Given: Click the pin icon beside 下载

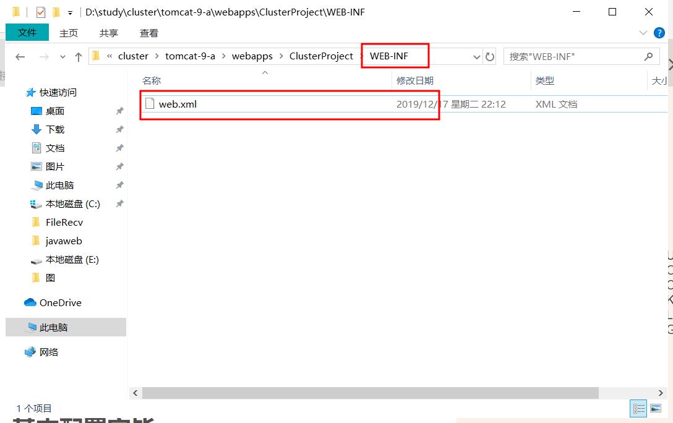Looking at the screenshot, I should 120,130.
